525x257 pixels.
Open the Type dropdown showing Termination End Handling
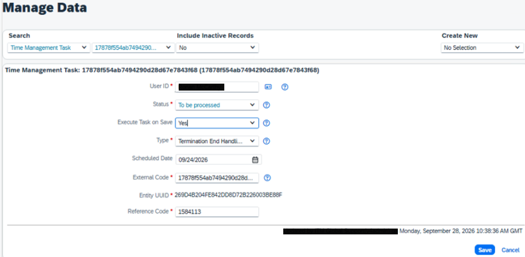pos(217,141)
